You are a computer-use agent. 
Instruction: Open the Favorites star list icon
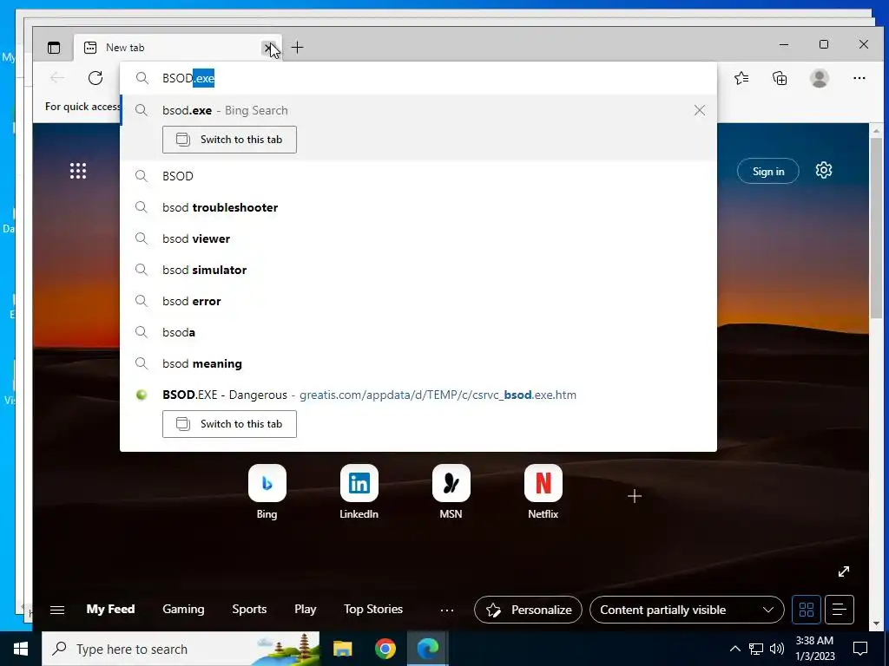coord(741,77)
